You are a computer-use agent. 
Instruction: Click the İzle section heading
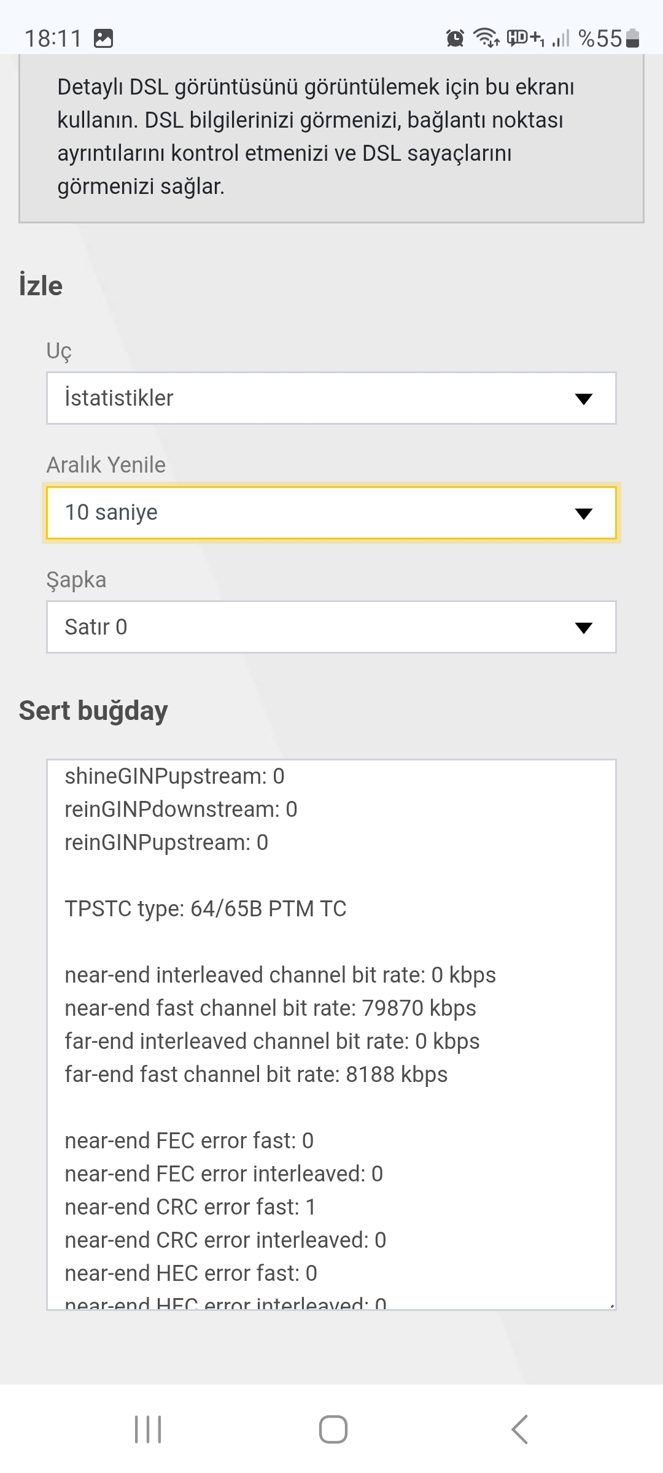pos(41,286)
